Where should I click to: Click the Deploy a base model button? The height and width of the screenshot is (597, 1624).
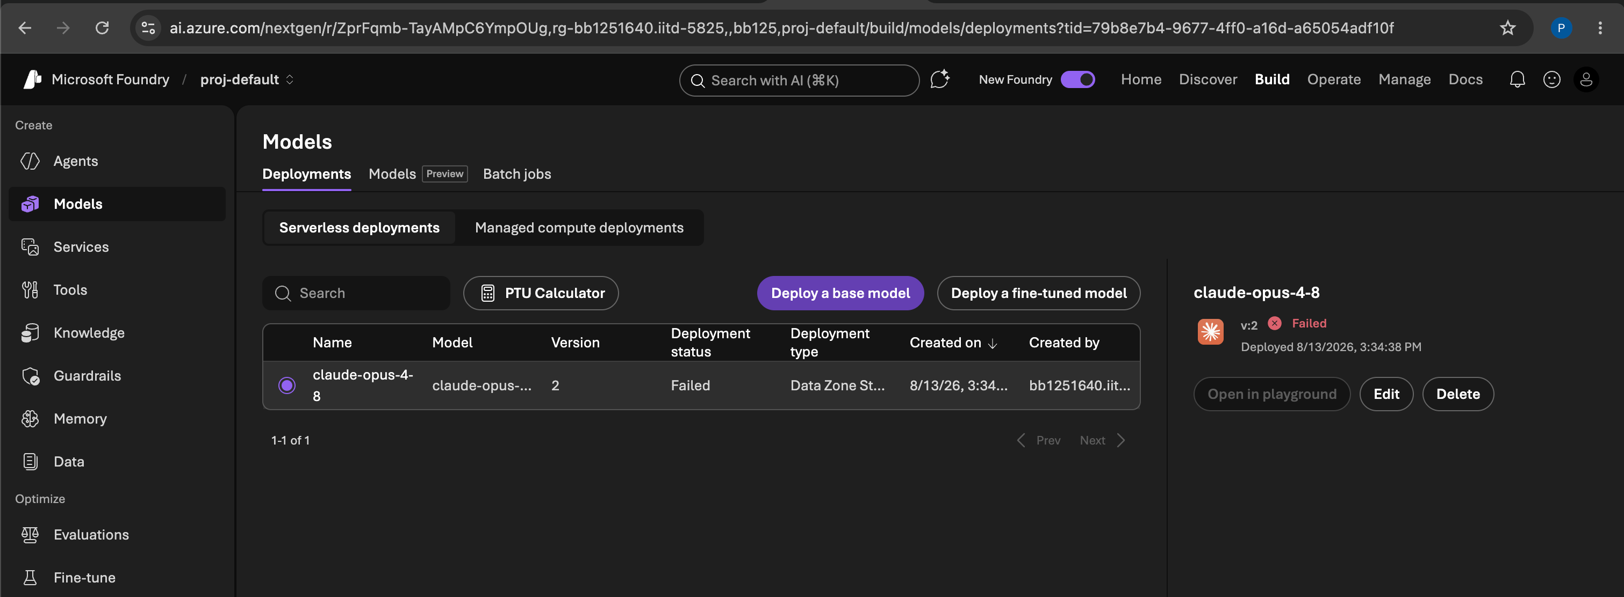point(840,293)
